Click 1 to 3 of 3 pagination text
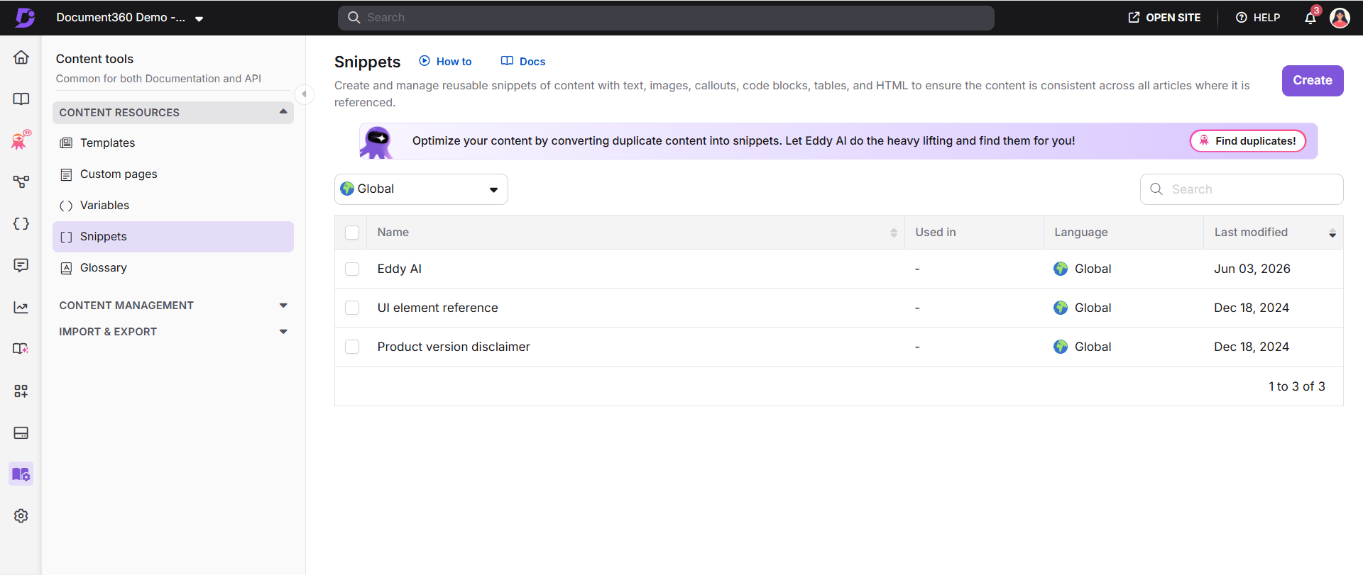 pyautogui.click(x=1297, y=386)
